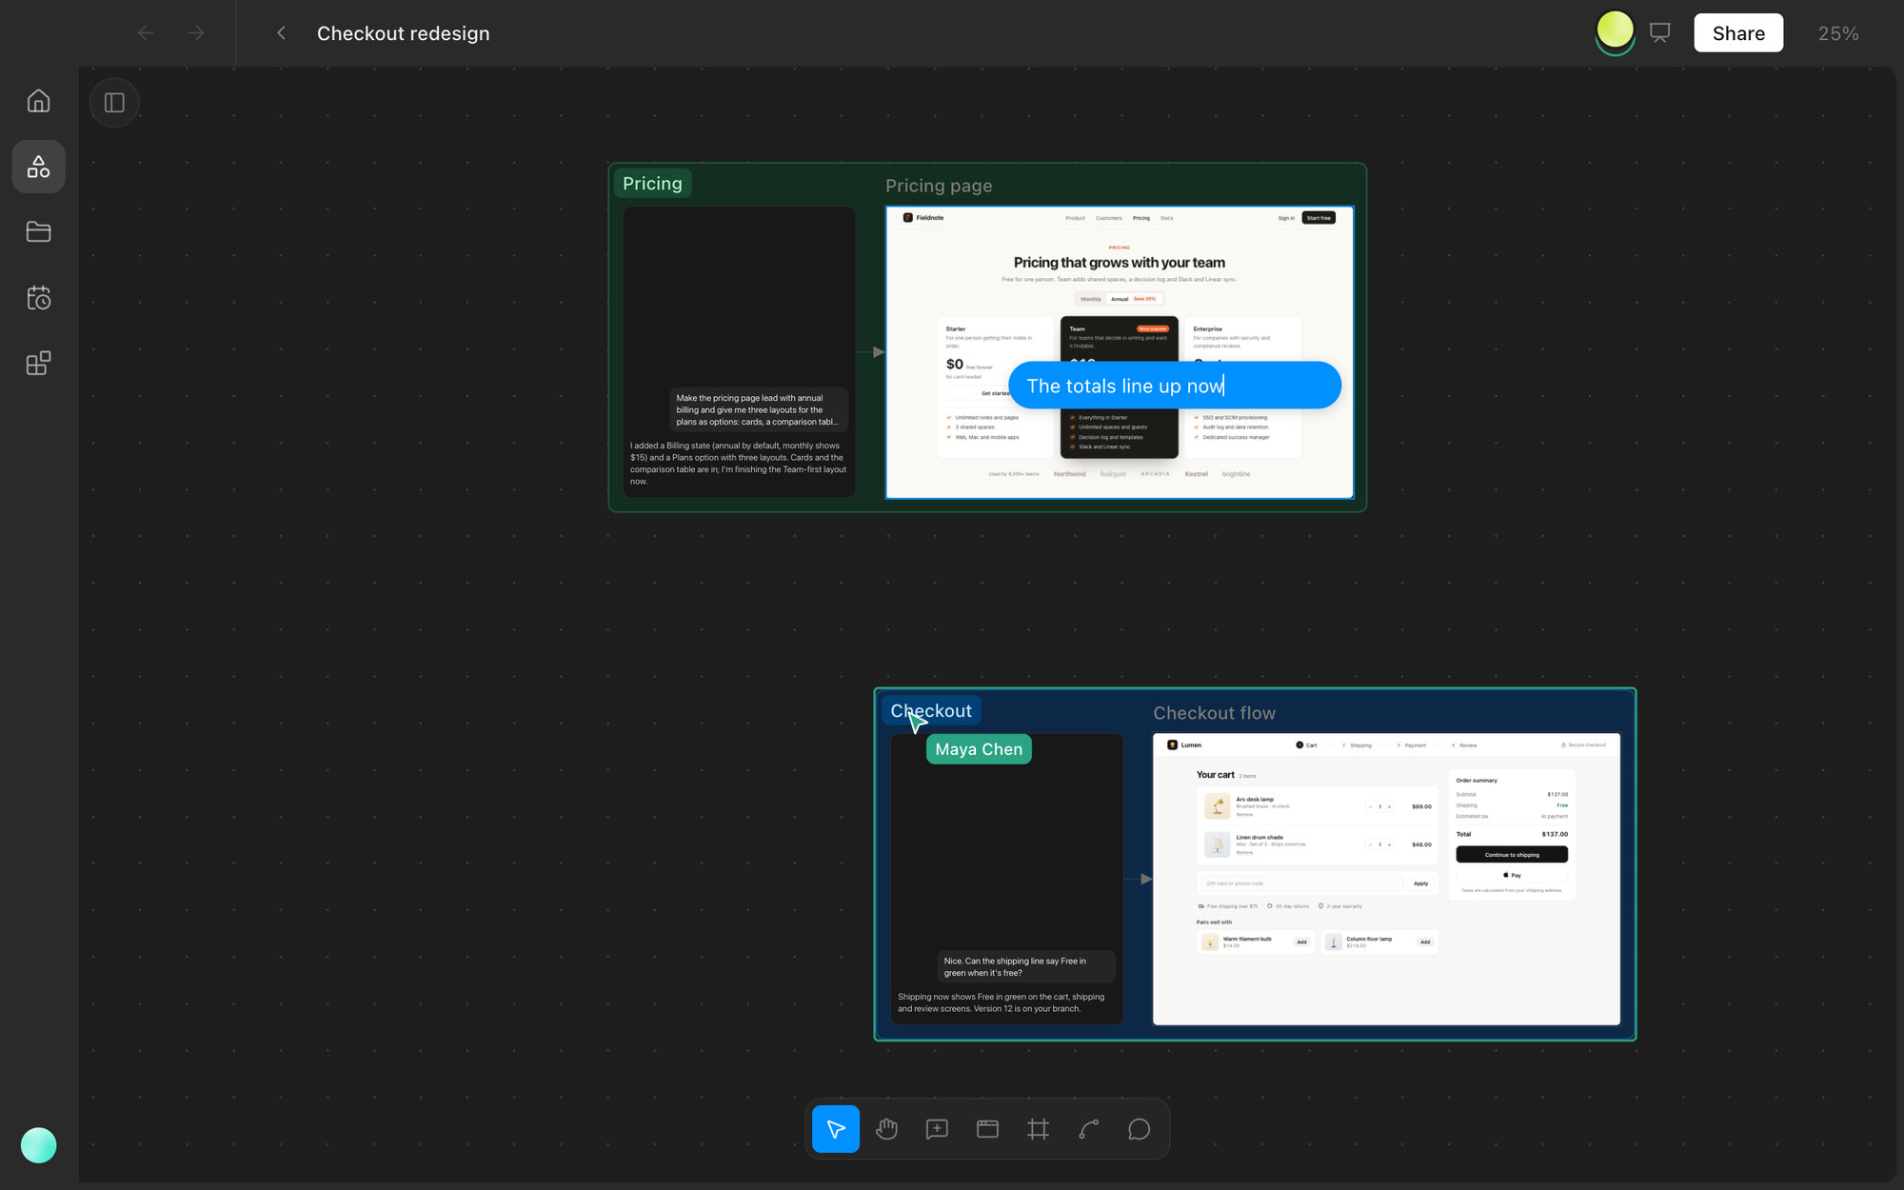The image size is (1904, 1190).
Task: Click Continue to shipping in checkout preview
Action: click(1512, 855)
